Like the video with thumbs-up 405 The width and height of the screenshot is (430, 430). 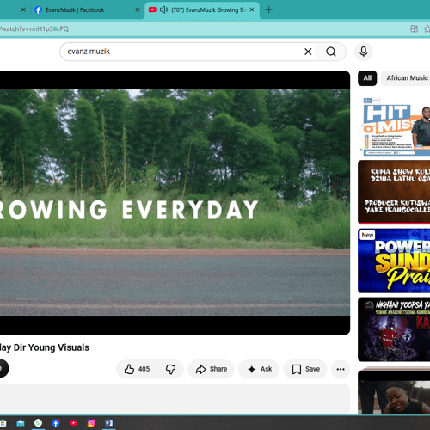[x=137, y=369]
